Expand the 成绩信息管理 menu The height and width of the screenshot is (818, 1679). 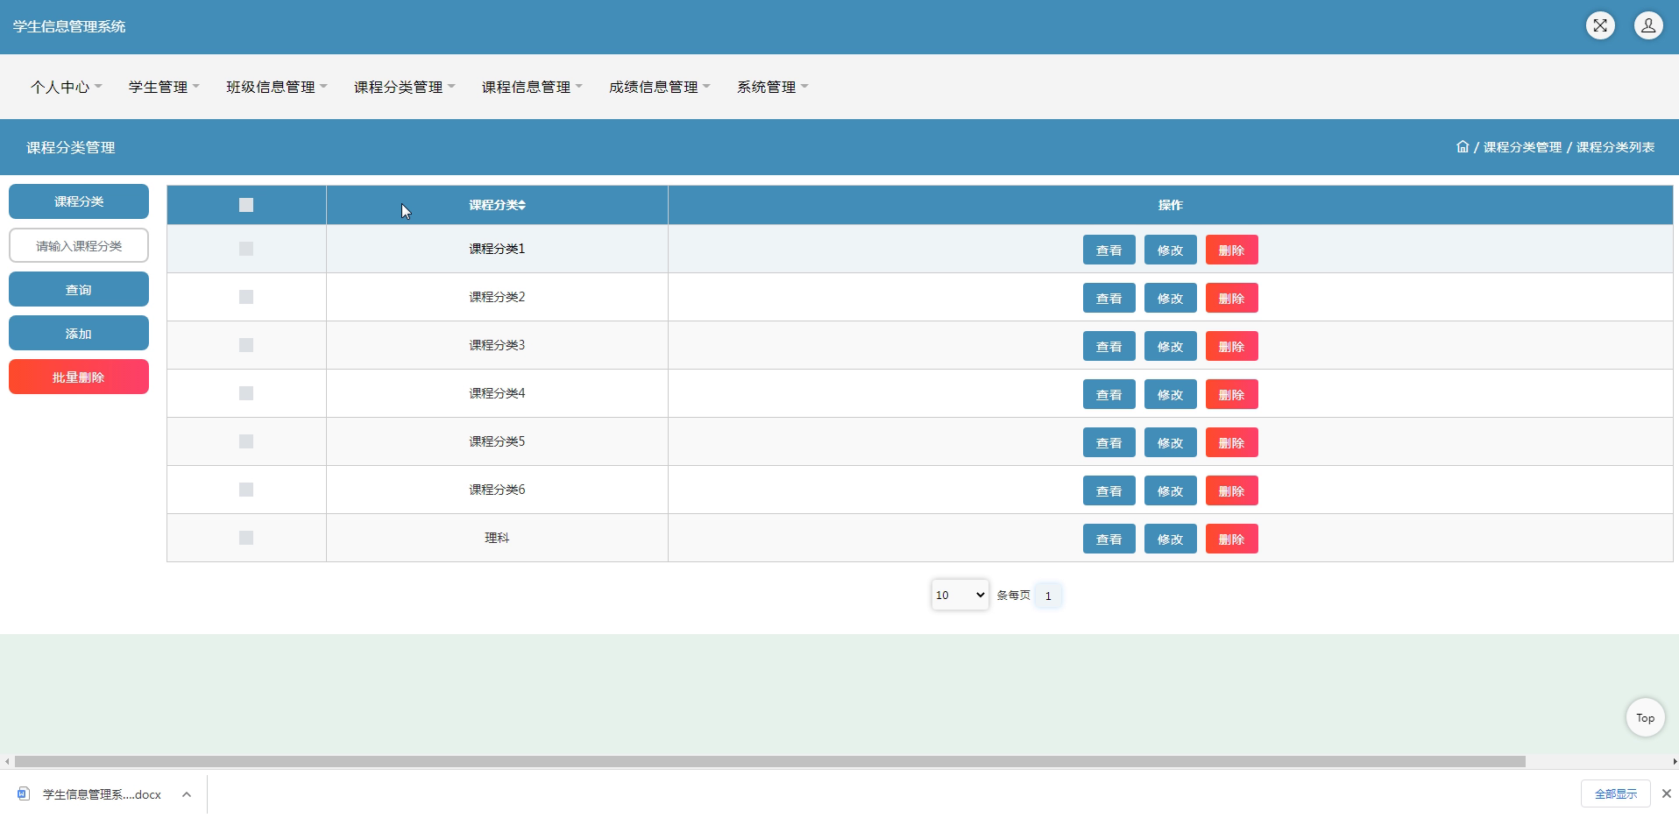point(659,87)
